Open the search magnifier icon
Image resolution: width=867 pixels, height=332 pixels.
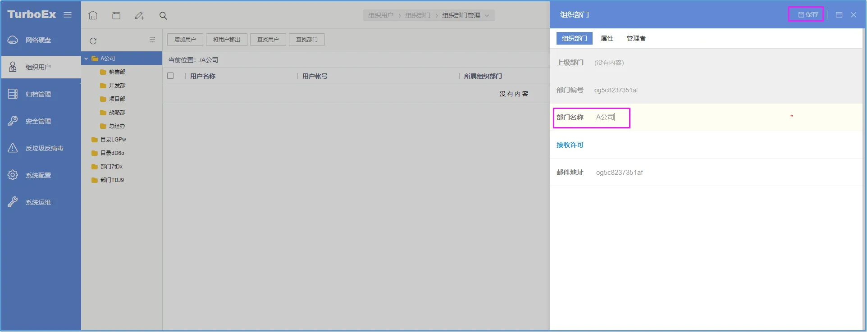pyautogui.click(x=163, y=16)
